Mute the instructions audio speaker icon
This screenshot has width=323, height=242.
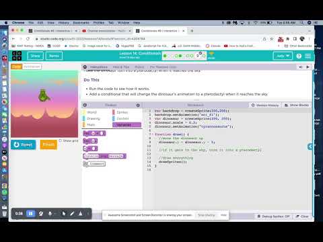click(301, 67)
